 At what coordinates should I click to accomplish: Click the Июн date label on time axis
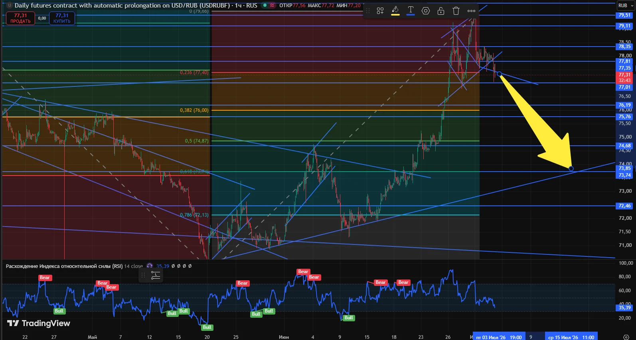284,337
